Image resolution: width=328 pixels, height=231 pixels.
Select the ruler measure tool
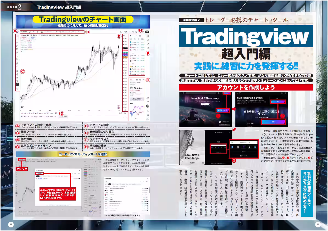tap(17, 63)
